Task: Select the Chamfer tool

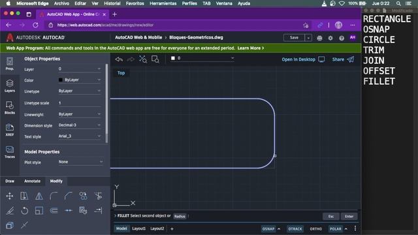Action: pyautogui.click(x=68, y=196)
